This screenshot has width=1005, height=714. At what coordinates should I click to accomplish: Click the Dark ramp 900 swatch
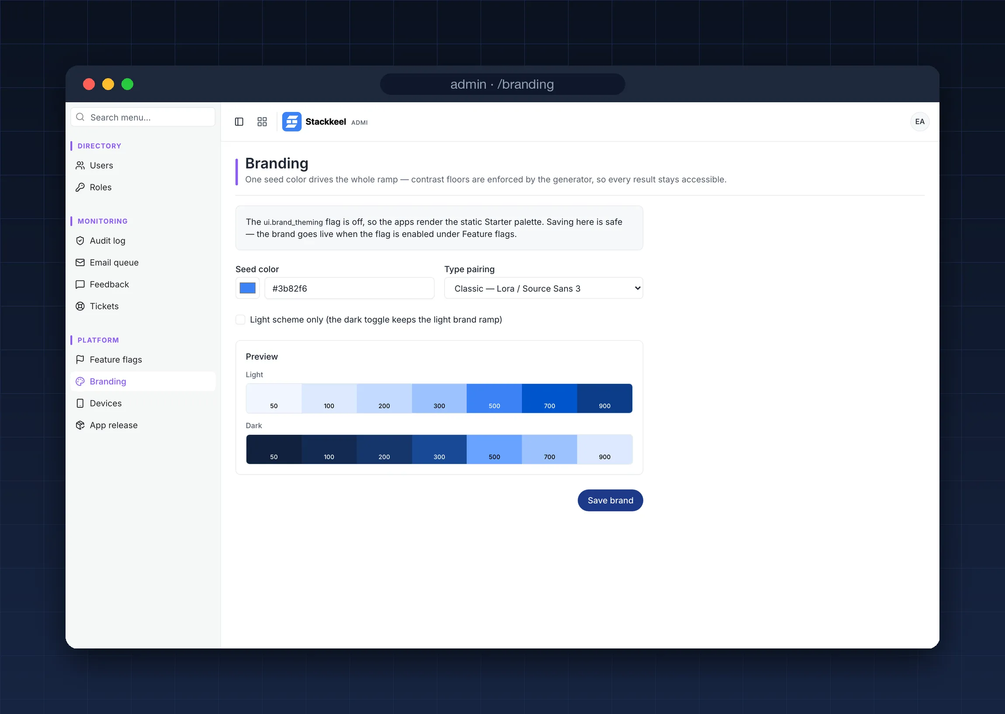[x=604, y=449]
